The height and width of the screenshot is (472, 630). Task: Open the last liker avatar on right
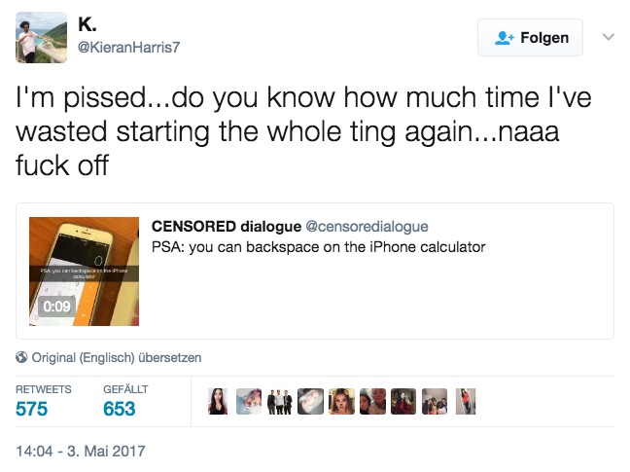tap(466, 401)
